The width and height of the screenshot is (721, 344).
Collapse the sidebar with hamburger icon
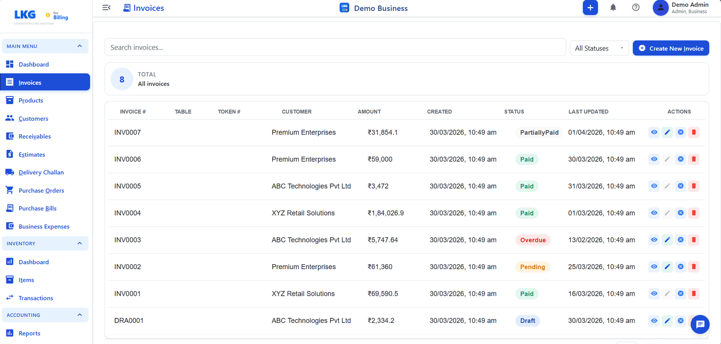[106, 8]
